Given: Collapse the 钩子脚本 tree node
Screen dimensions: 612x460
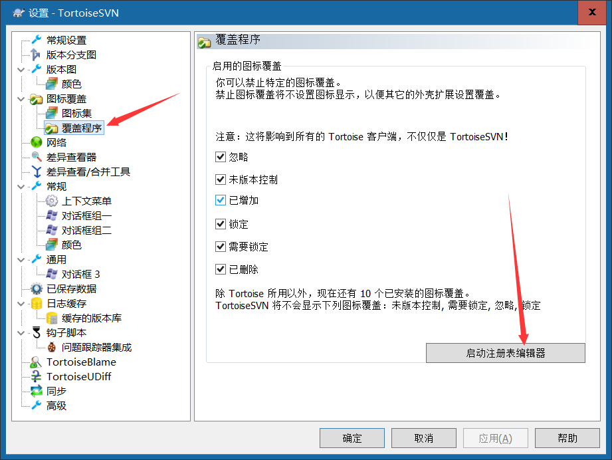Looking at the screenshot, I should click(21, 333).
